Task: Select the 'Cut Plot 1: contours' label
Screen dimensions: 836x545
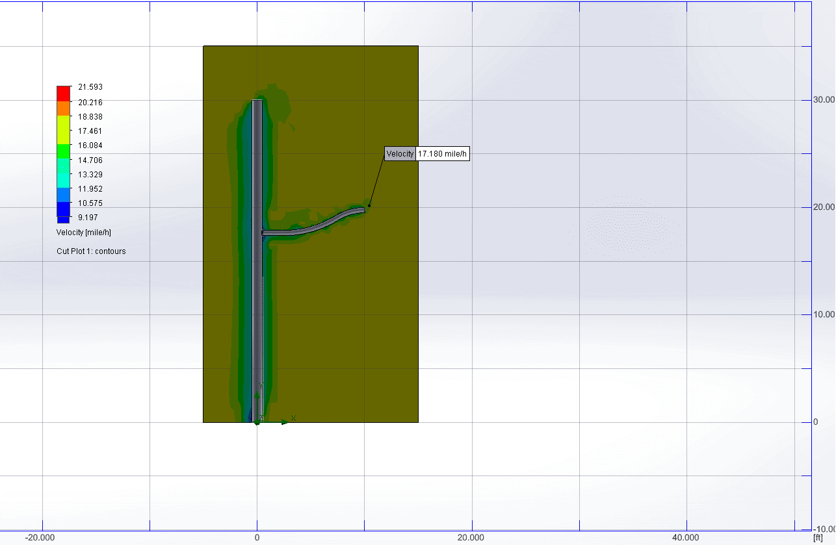Action: (x=91, y=251)
